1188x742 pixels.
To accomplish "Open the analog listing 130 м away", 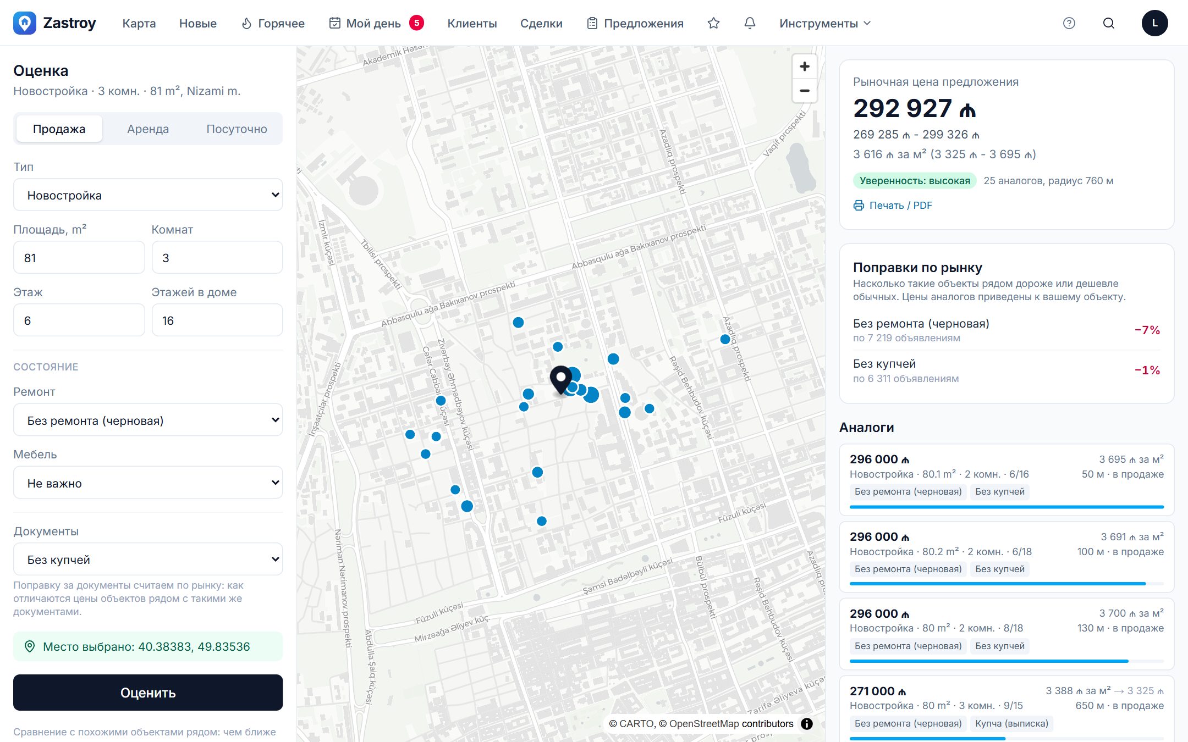I will coord(1007,634).
